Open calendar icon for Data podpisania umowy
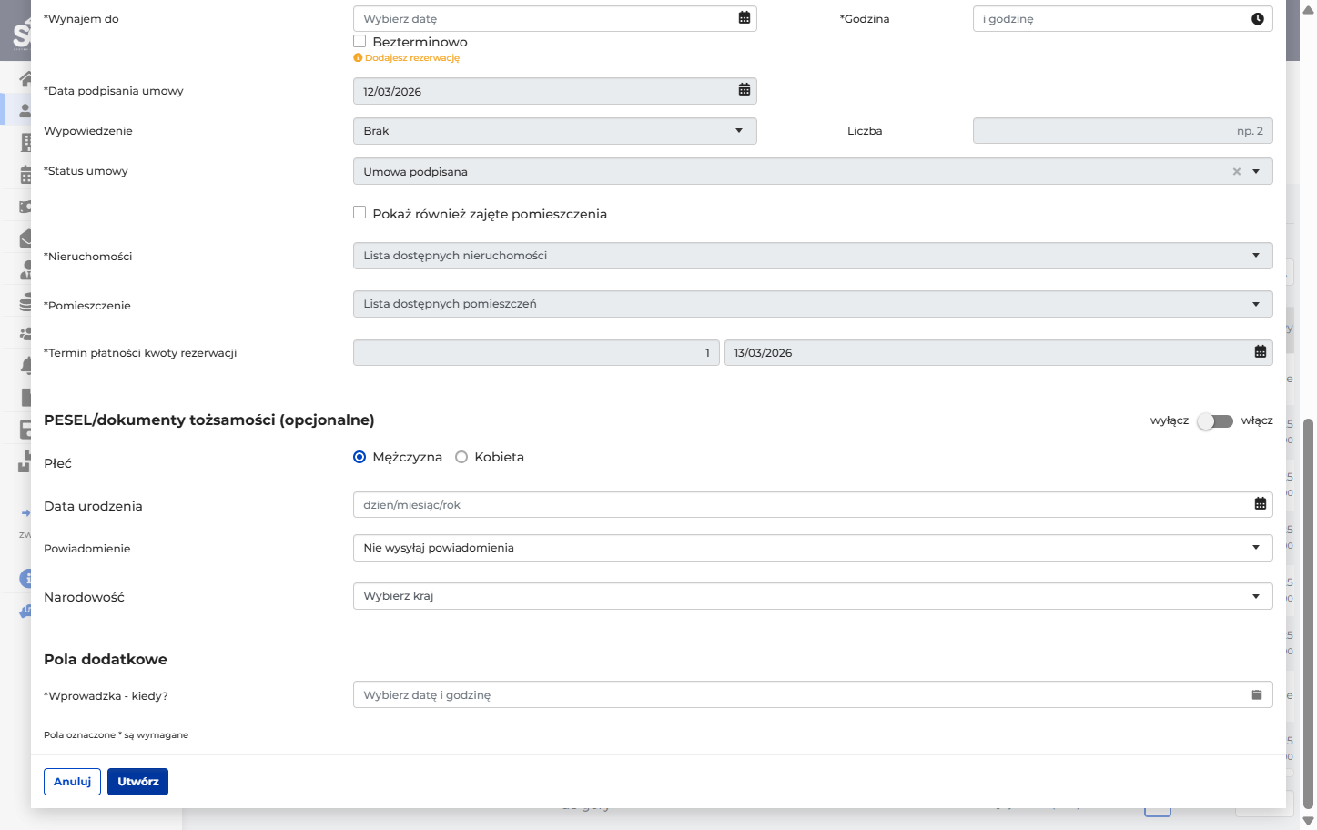This screenshot has width=1317, height=830. tap(745, 90)
